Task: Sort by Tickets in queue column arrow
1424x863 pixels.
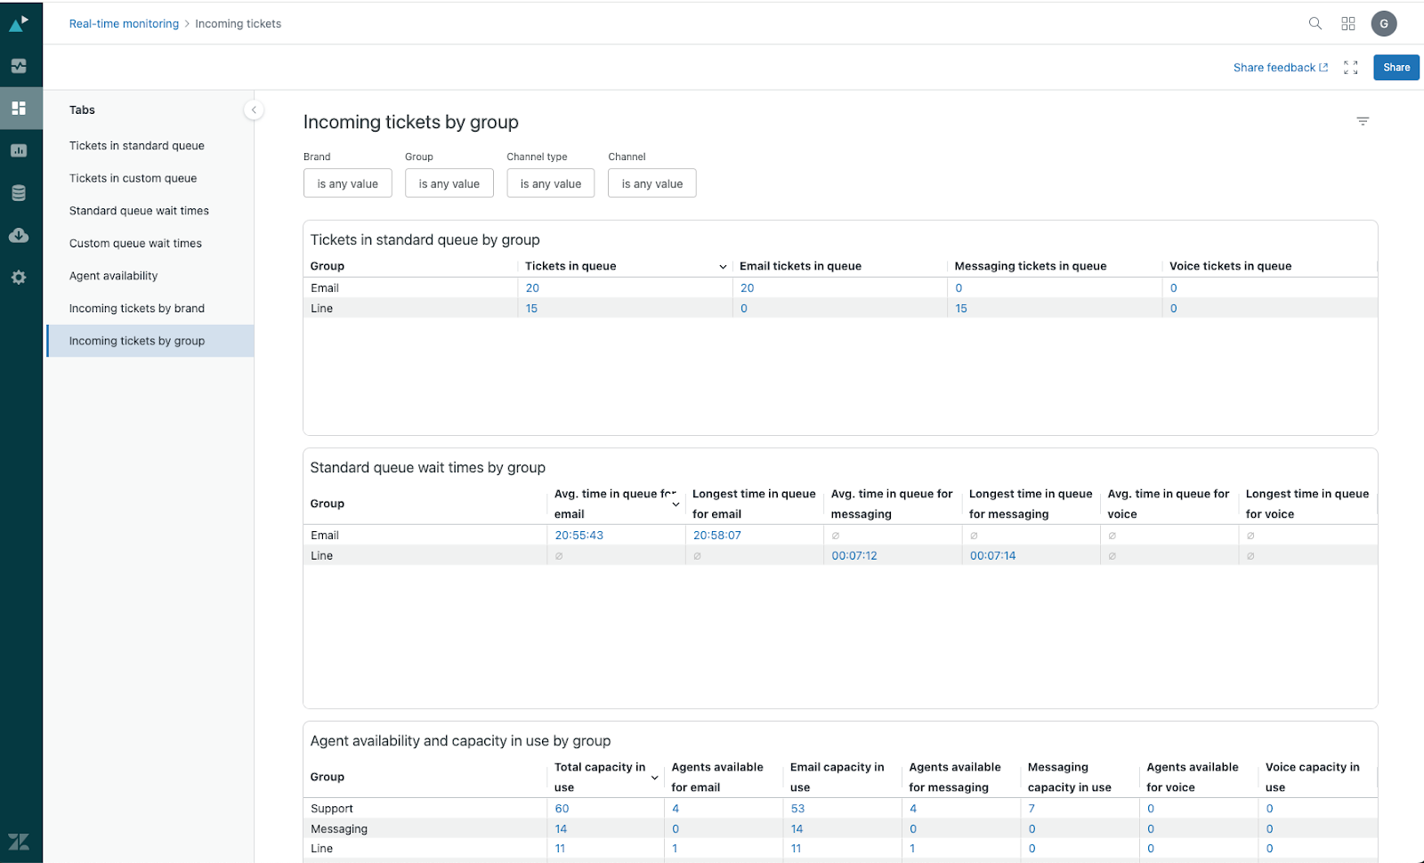Action: (723, 267)
